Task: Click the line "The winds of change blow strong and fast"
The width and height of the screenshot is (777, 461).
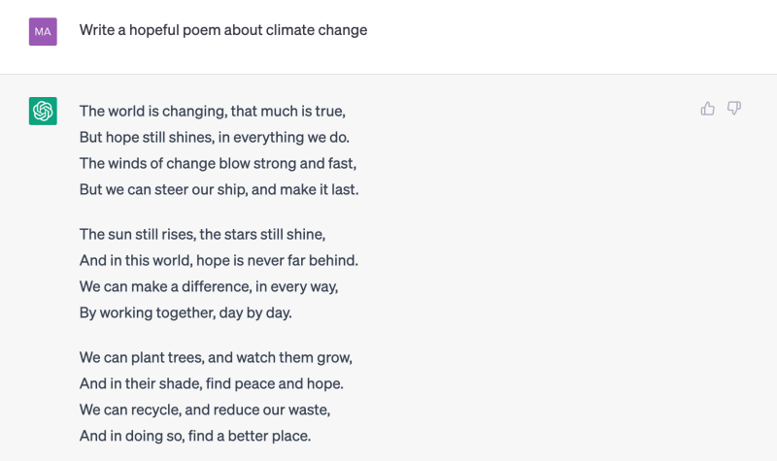Action: tap(218, 163)
